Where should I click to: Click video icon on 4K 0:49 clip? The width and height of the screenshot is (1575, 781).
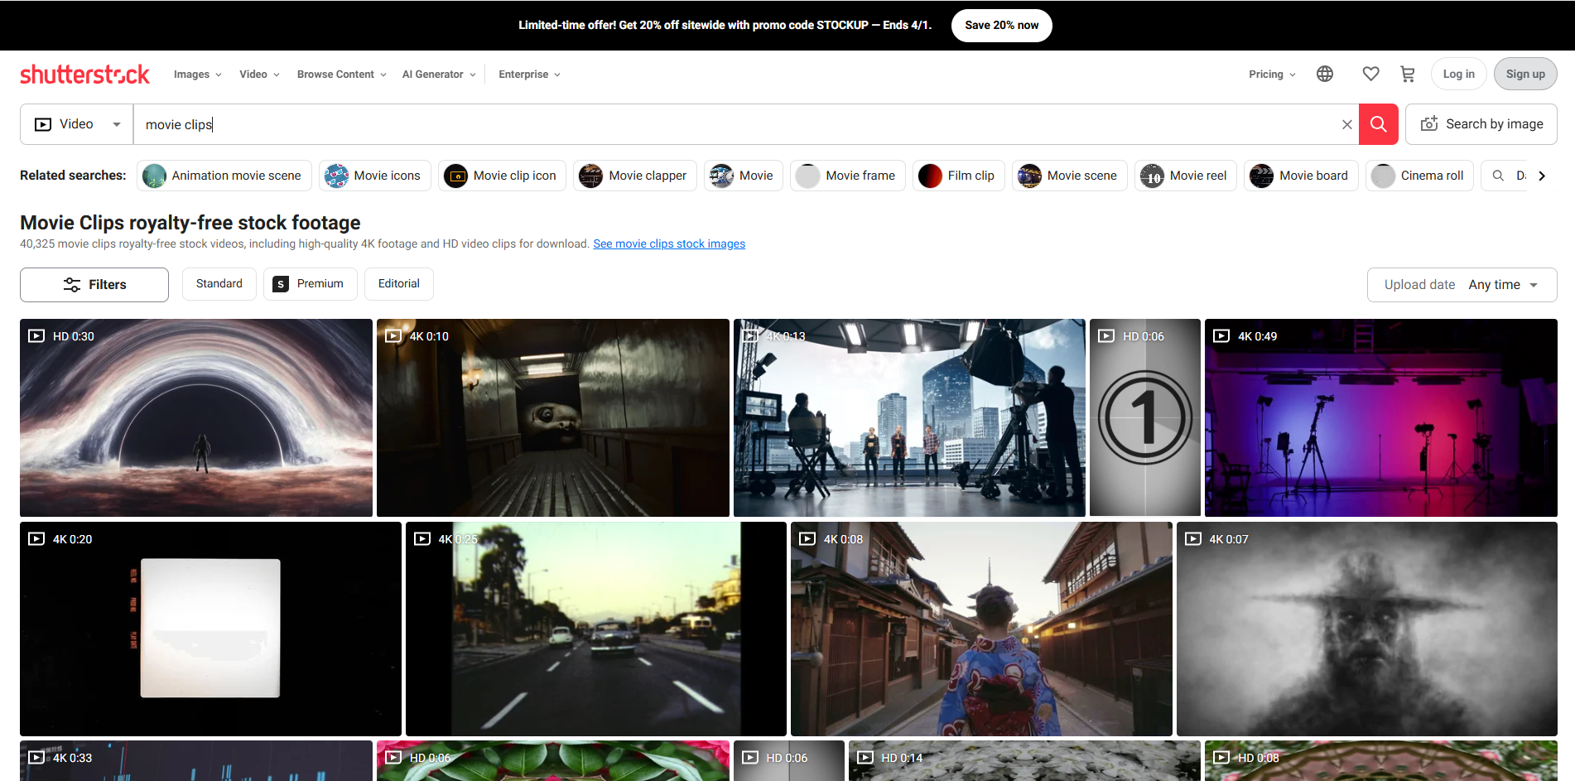click(x=1221, y=336)
